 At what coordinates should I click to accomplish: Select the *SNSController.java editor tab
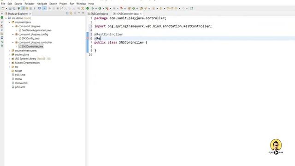(126, 14)
